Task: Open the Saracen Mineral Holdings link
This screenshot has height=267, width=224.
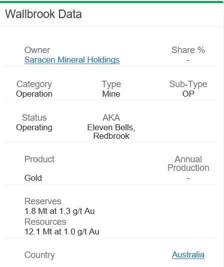Action: point(72,60)
